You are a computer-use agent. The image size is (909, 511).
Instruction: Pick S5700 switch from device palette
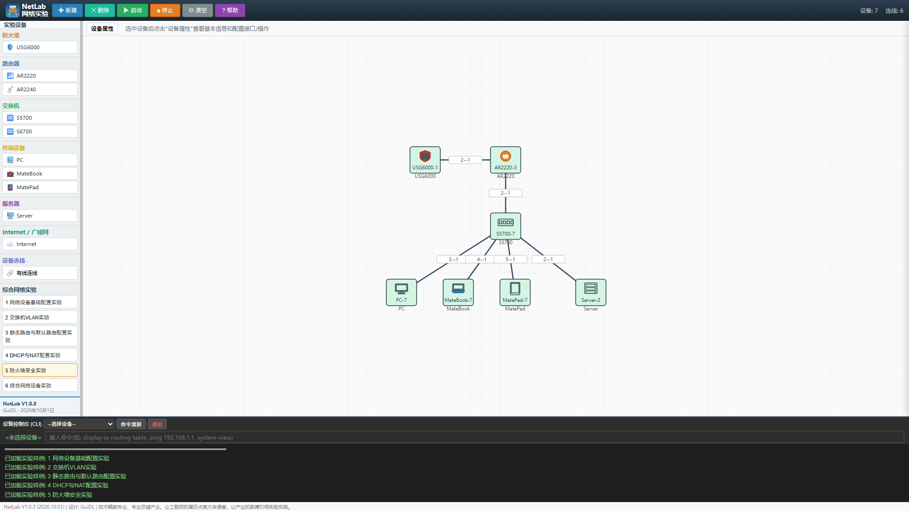pyautogui.click(x=40, y=118)
